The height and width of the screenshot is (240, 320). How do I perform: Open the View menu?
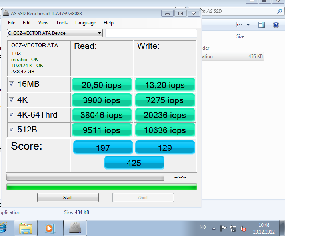click(x=43, y=23)
